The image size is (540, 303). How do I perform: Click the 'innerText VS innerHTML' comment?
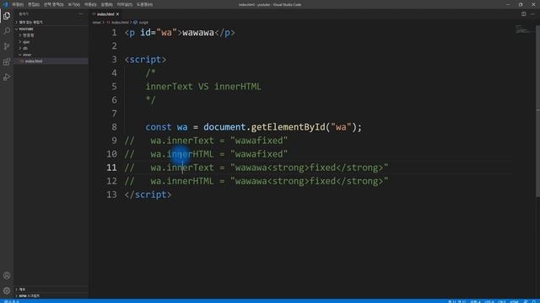[x=203, y=87]
